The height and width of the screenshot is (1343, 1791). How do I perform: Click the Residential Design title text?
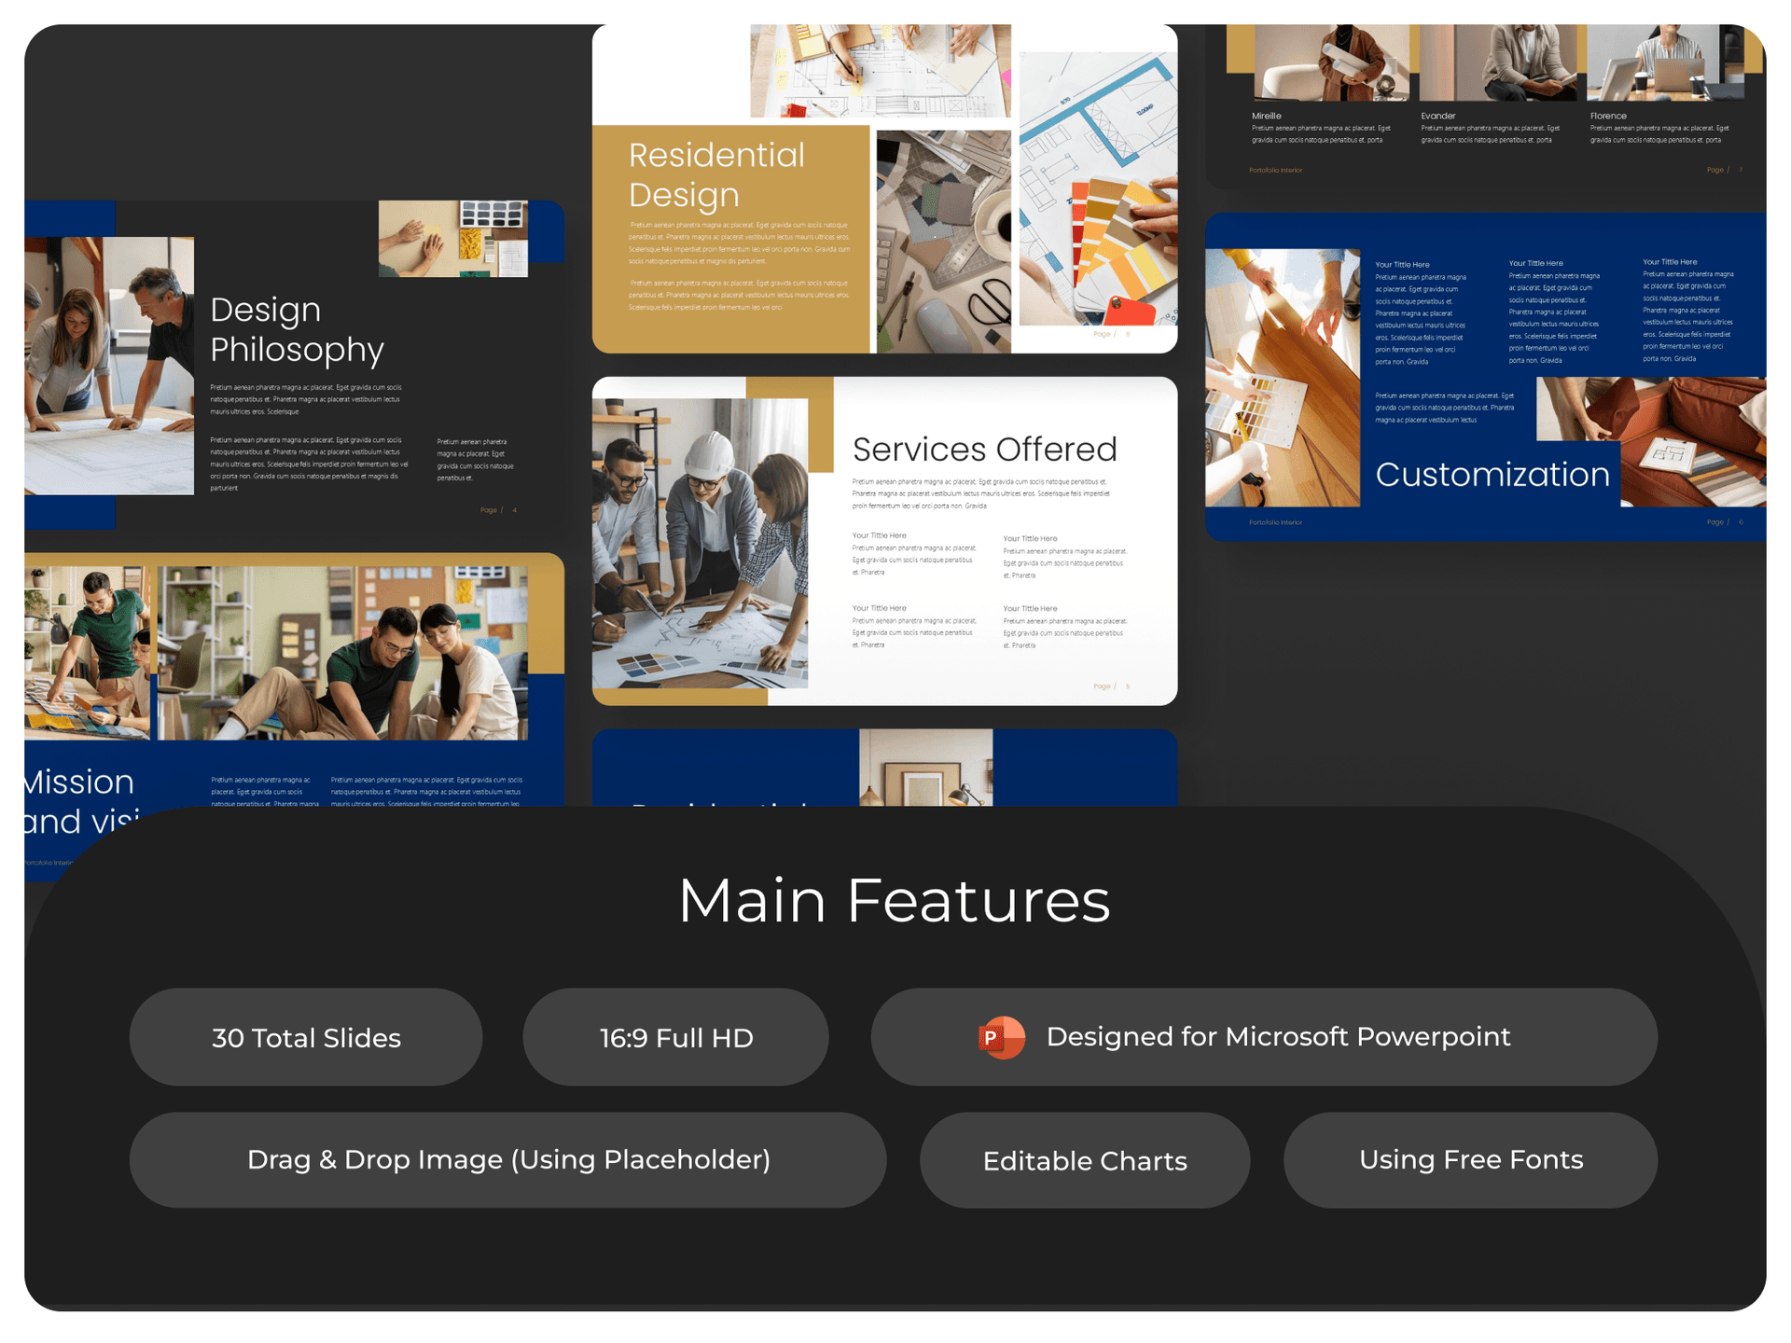point(716,175)
